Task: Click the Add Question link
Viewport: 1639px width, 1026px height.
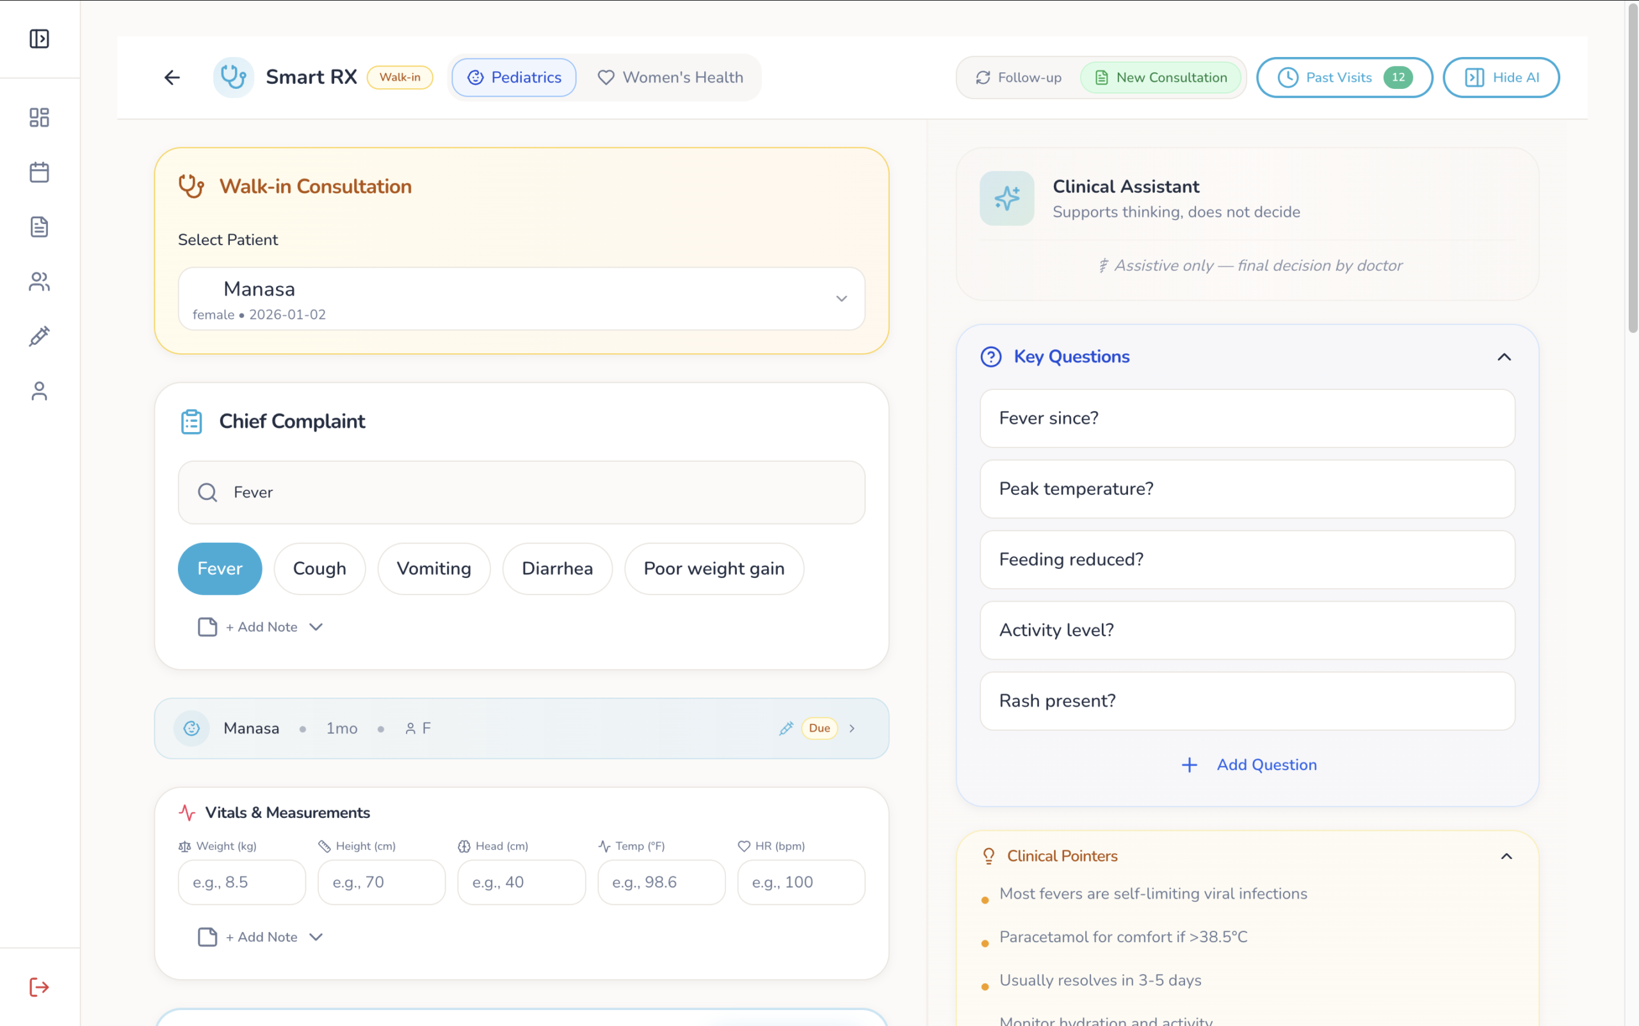Action: (1248, 765)
